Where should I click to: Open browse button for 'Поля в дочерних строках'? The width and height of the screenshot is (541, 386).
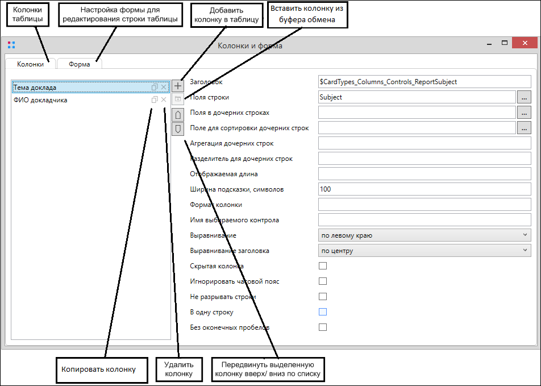point(524,113)
